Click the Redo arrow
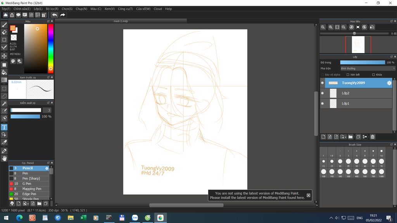The image size is (397, 223). pos(62,15)
